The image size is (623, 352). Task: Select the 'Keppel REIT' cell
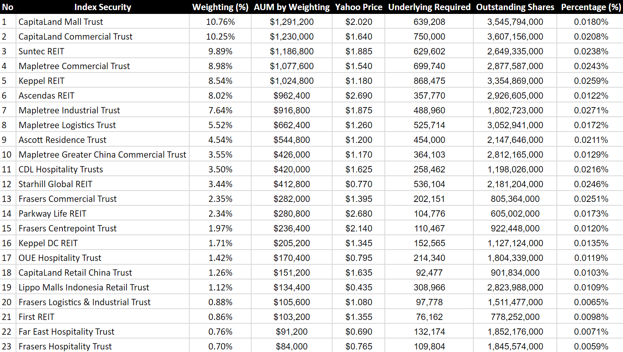click(x=102, y=81)
